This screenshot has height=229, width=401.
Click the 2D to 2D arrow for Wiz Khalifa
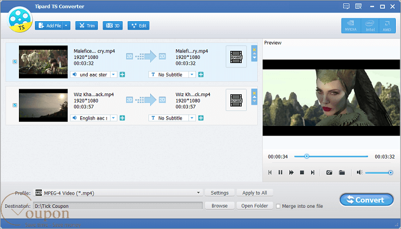146,100
